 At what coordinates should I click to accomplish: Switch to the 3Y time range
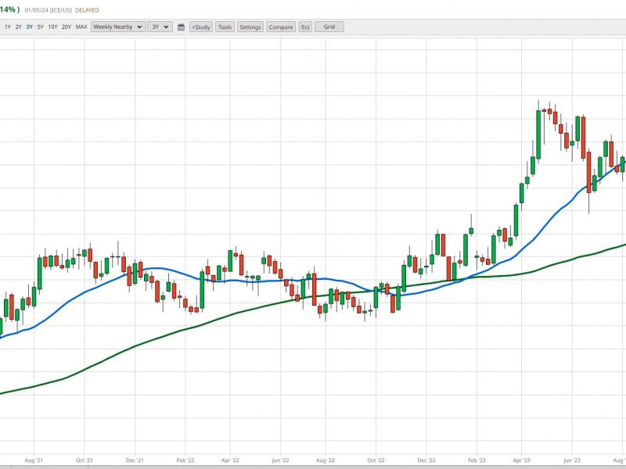click(x=30, y=27)
